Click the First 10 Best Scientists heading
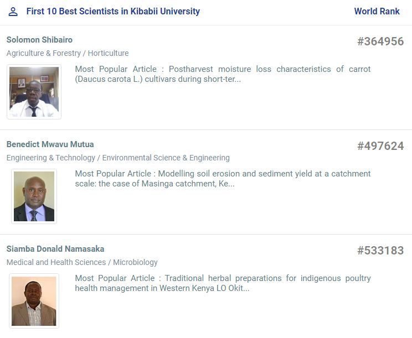The width and height of the screenshot is (412, 338). click(x=113, y=12)
